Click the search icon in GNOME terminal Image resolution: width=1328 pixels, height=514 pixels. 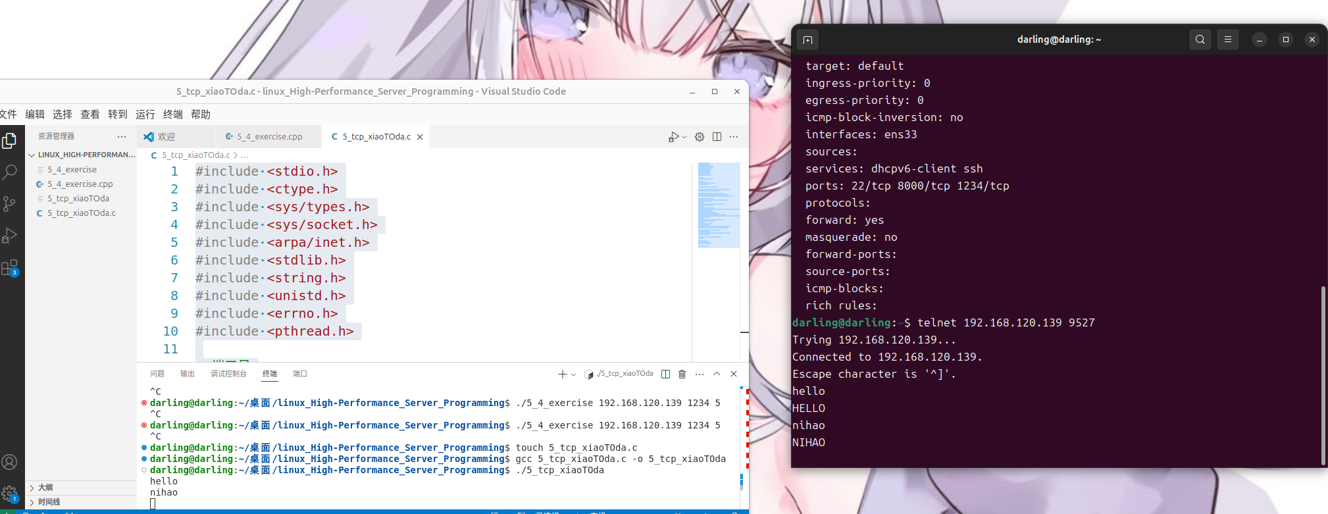1200,39
